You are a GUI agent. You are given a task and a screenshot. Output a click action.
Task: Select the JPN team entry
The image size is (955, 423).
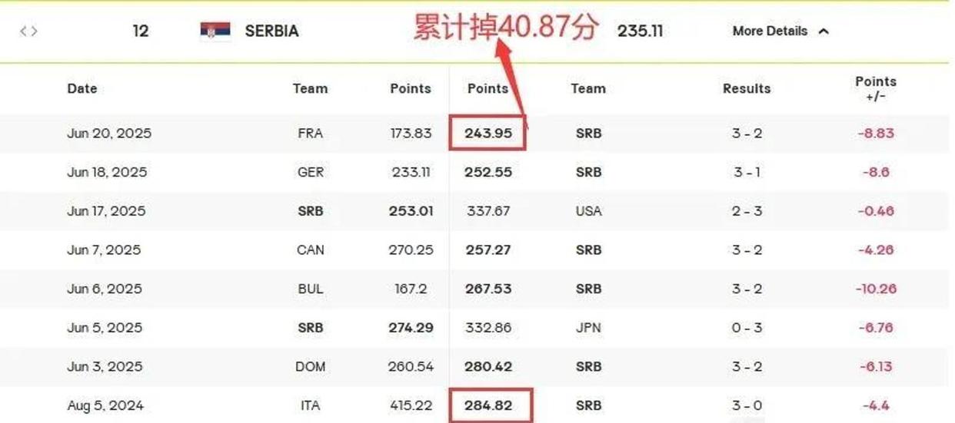pos(588,328)
